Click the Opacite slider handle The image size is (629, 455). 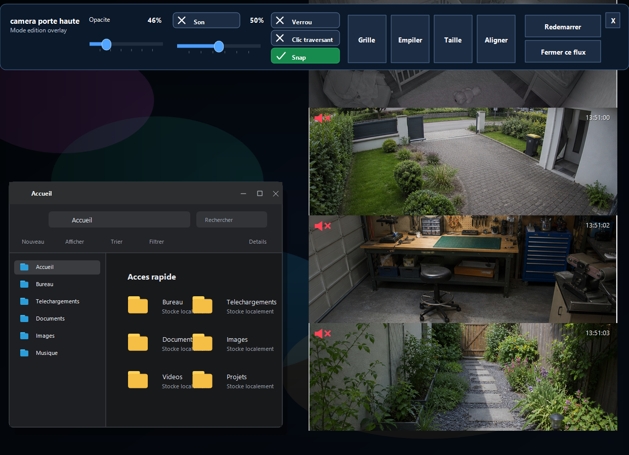coord(106,44)
